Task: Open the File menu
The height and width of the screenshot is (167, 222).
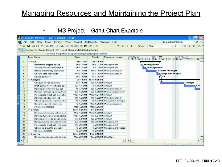Action: [25, 42]
